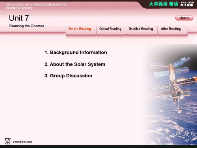Switch to Global Reading tab
Viewport: 197px width, 148px height.
pyautogui.click(x=112, y=30)
